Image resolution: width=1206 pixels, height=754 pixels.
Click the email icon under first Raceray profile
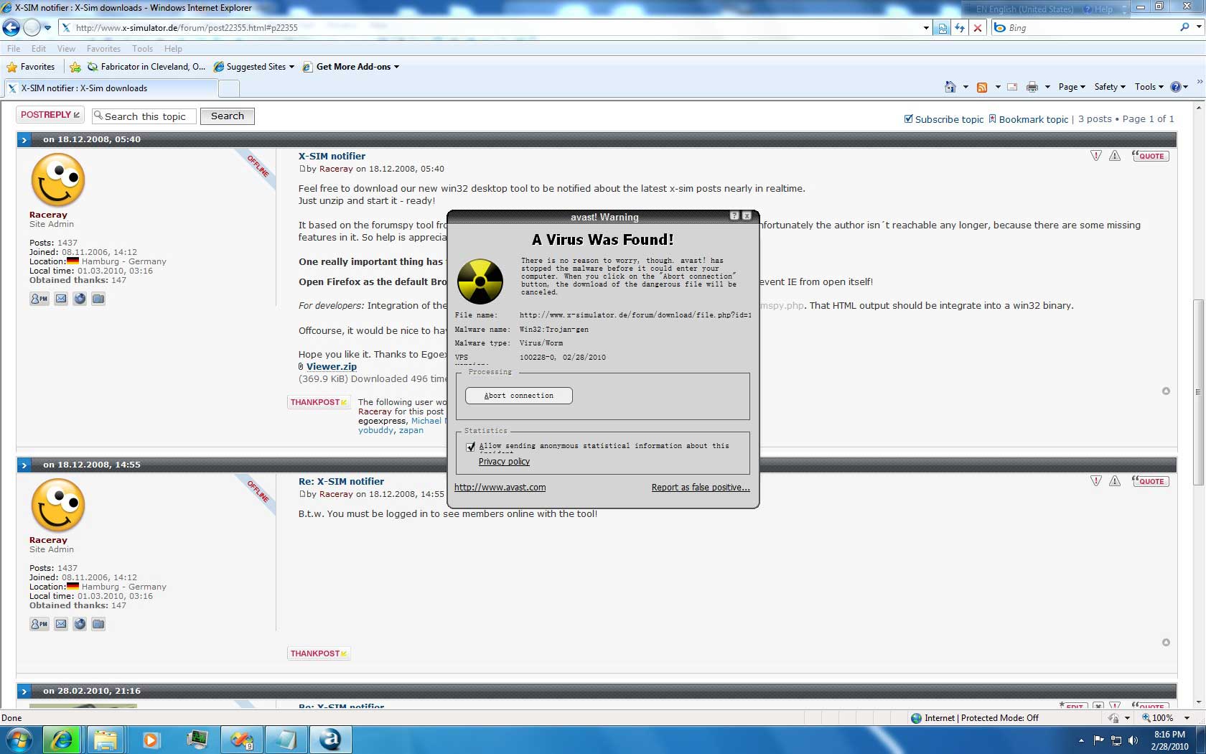[61, 299]
